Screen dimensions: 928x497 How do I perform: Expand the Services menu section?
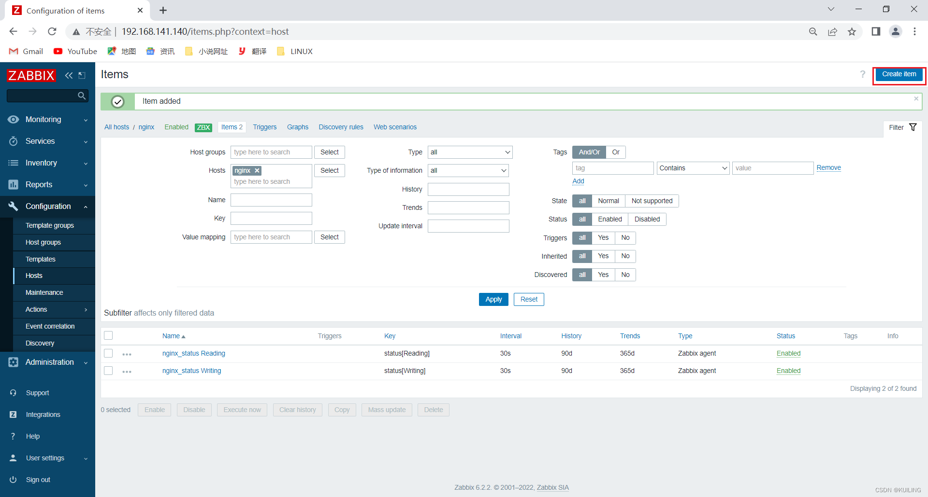tap(86, 141)
